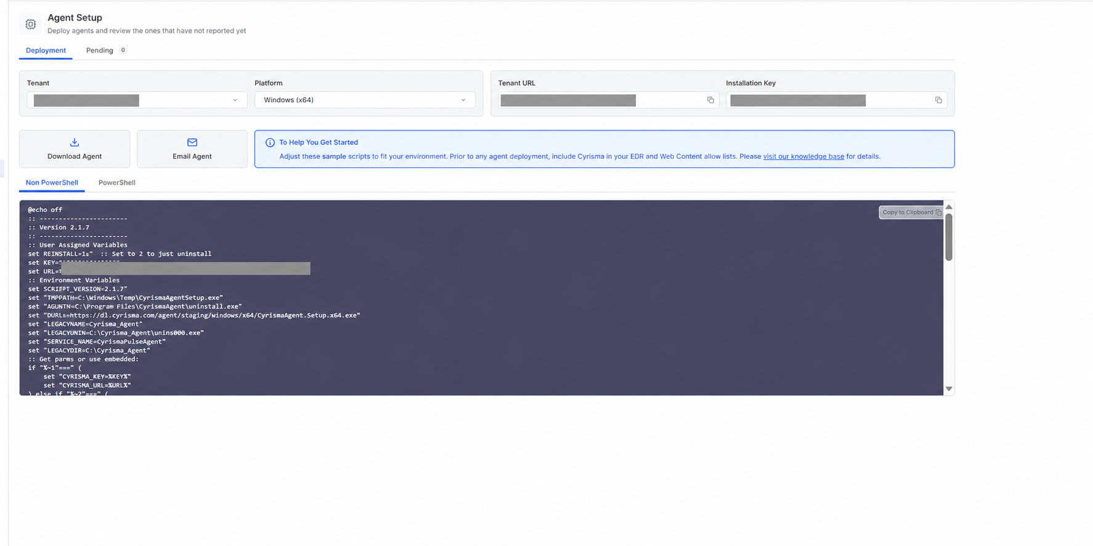Viewport: 1093px width, 546px height.
Task: Click the ":: Get parms or use embedded:" comment
Action: point(83,359)
